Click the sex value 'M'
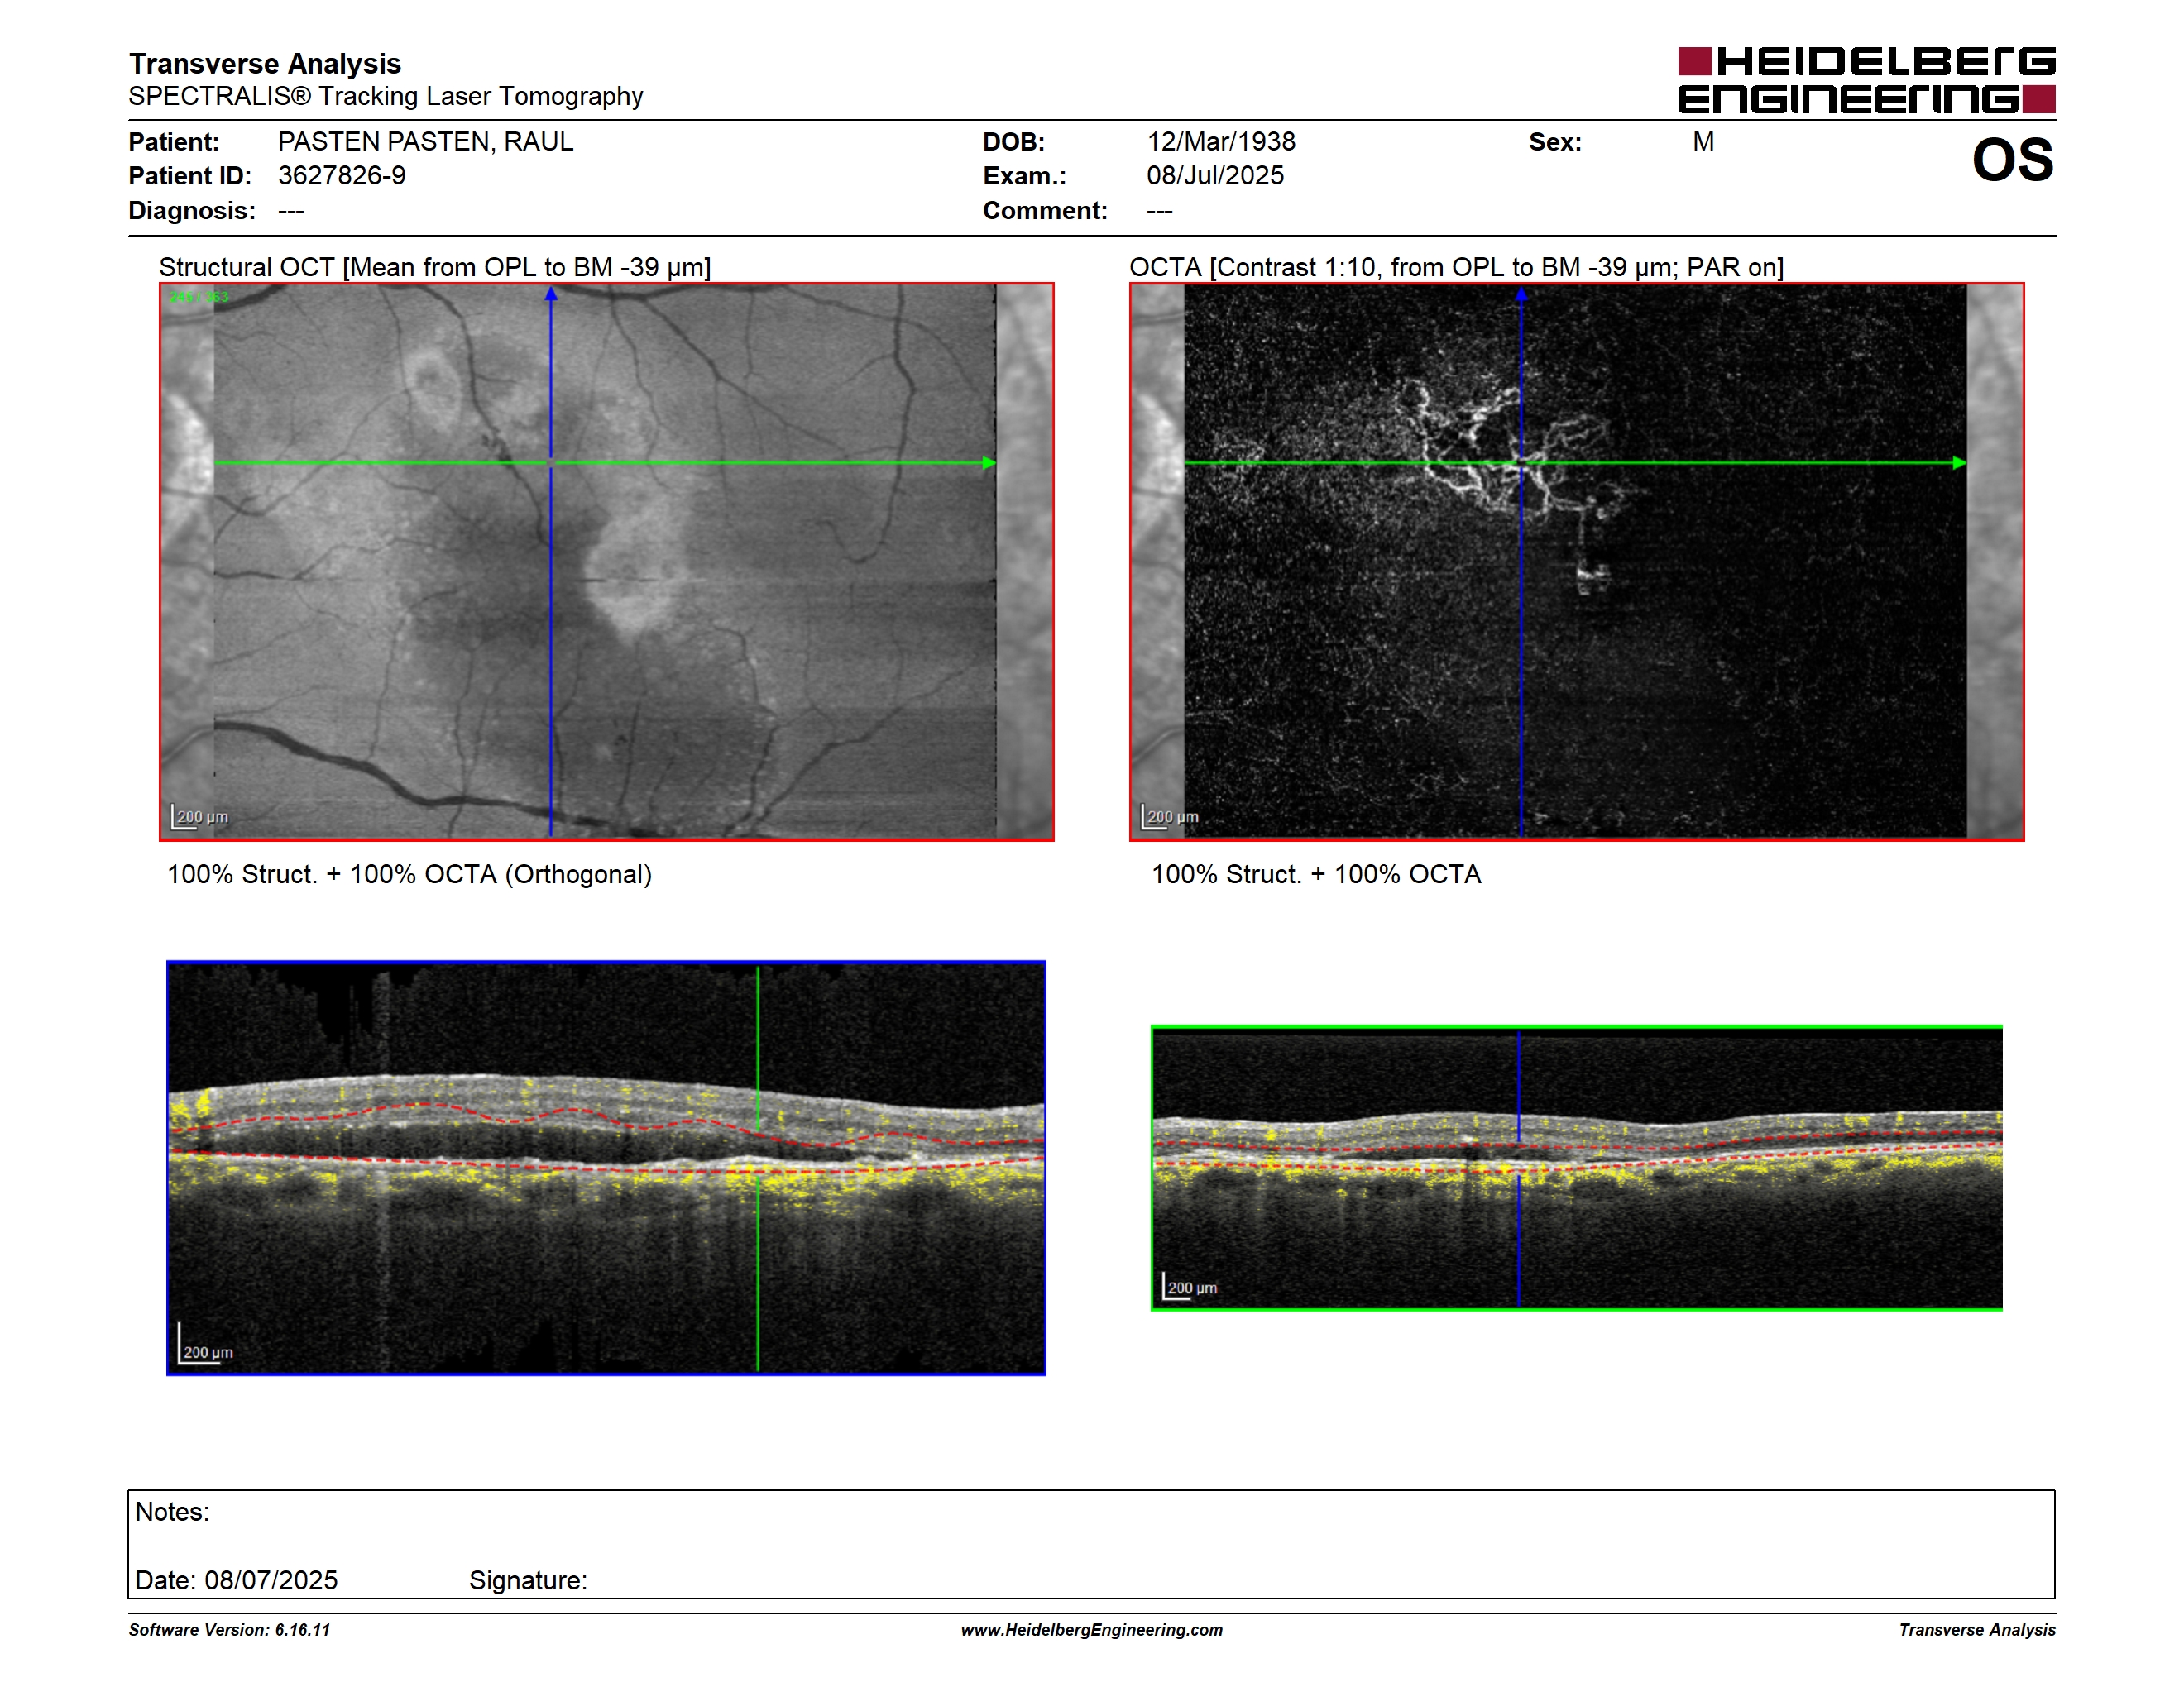The width and height of the screenshot is (2184, 1687). pos(1703,142)
